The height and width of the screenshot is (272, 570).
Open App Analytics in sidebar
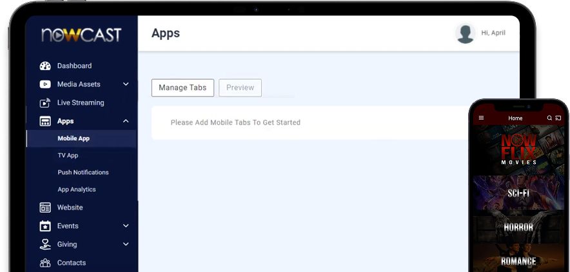click(x=76, y=190)
